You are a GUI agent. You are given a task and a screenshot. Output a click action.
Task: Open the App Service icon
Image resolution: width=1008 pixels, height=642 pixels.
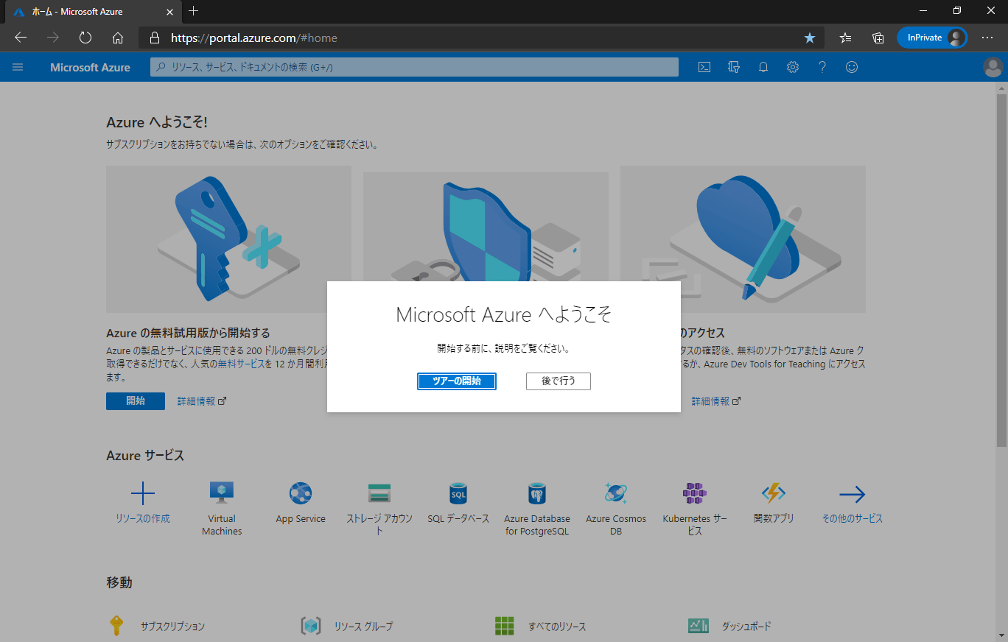(301, 493)
